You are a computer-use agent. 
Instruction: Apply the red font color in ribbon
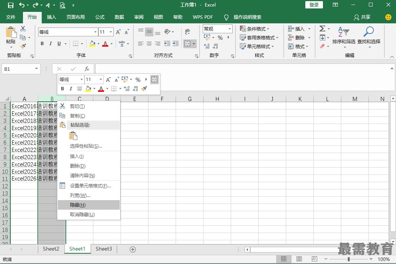[105, 44]
